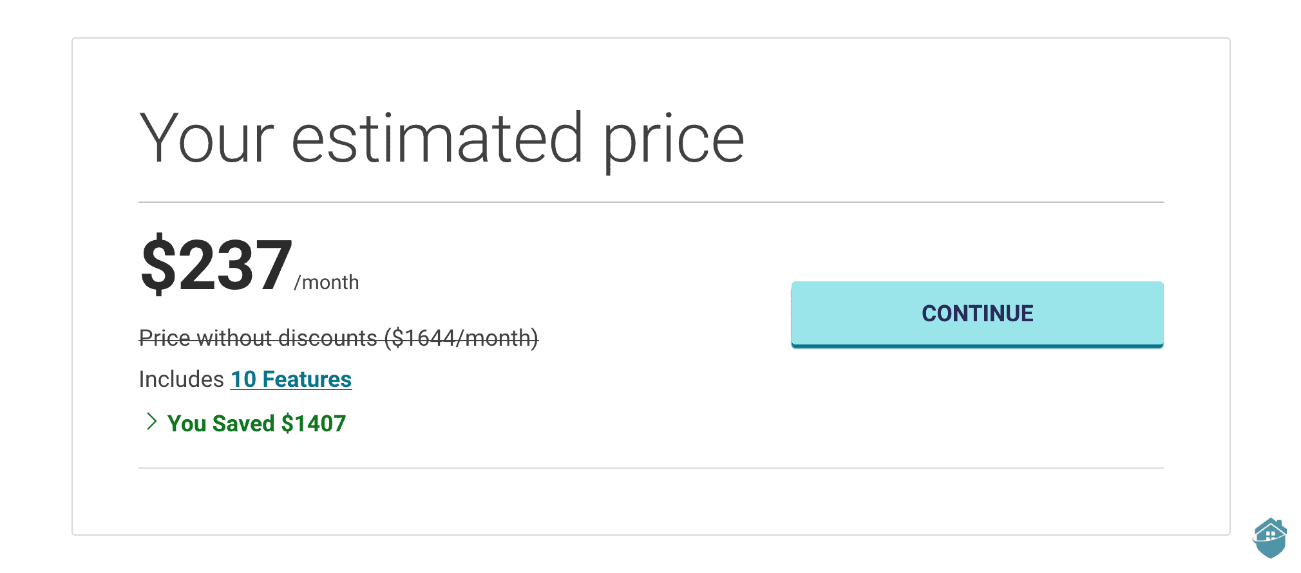Click the You Saved $1407 green text

(256, 423)
